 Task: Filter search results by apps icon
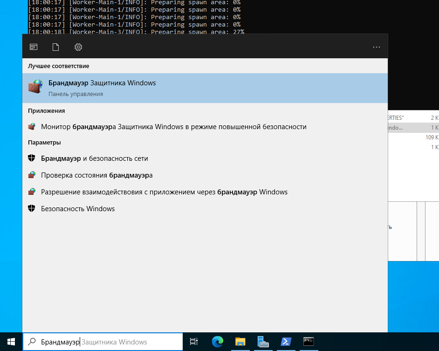(34, 47)
